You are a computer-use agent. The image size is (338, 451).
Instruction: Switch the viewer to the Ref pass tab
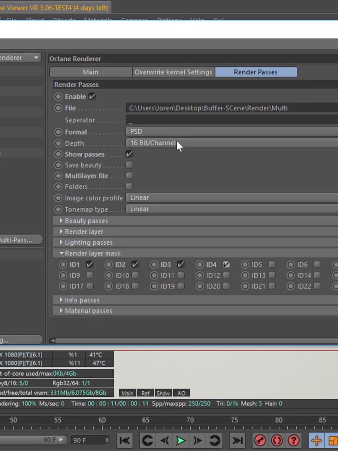[x=145, y=393]
